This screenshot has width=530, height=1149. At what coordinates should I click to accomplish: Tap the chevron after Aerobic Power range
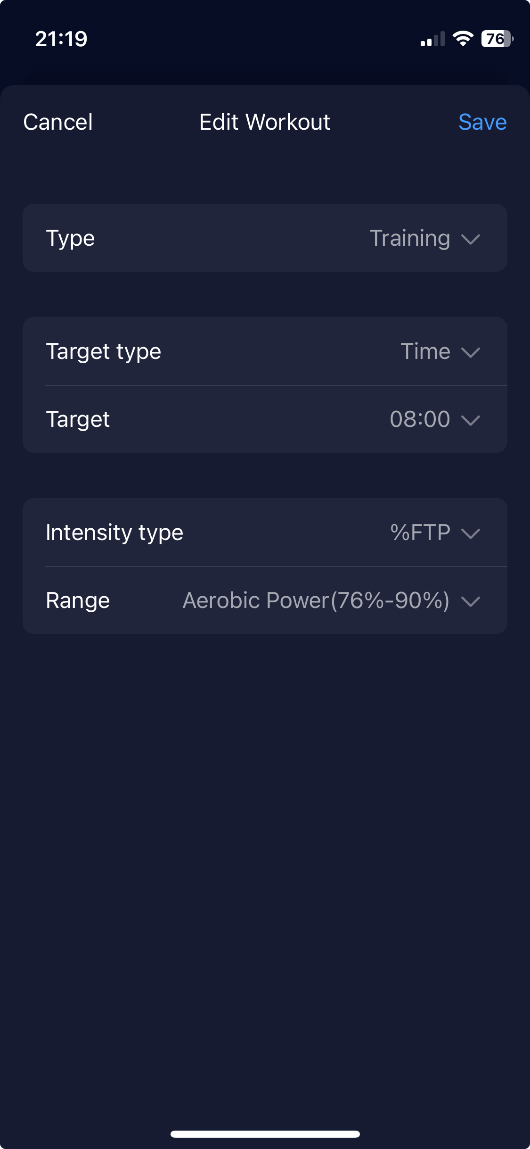[471, 601]
